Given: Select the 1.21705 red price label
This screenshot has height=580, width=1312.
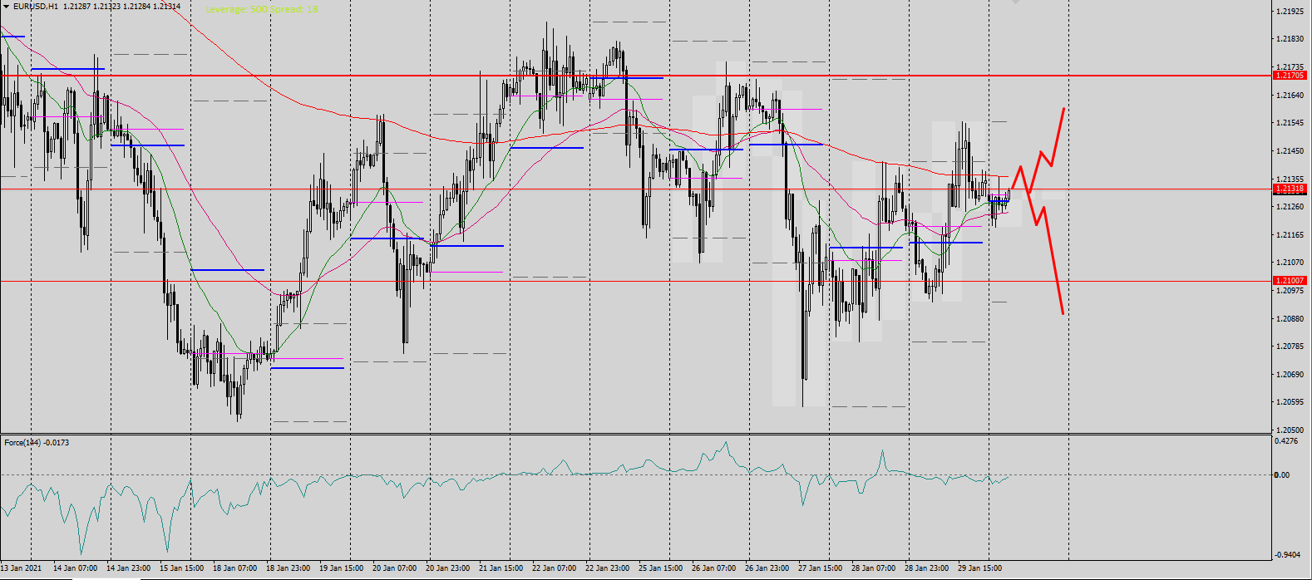Looking at the screenshot, I should pos(1289,76).
